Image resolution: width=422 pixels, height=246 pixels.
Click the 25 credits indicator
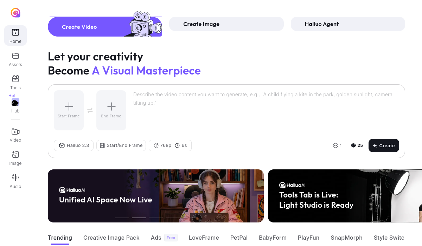(x=357, y=145)
